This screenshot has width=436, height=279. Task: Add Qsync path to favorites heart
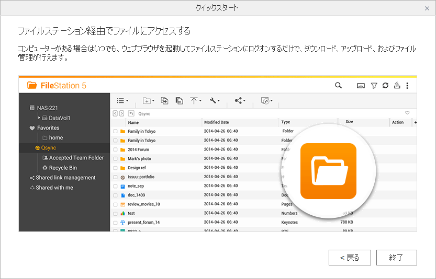coord(407,113)
